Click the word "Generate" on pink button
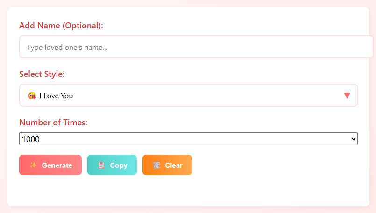Image resolution: width=376 pixels, height=213 pixels. pos(57,165)
